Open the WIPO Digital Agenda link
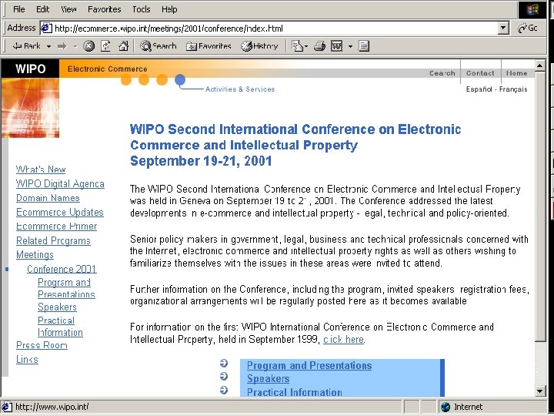 (x=60, y=184)
